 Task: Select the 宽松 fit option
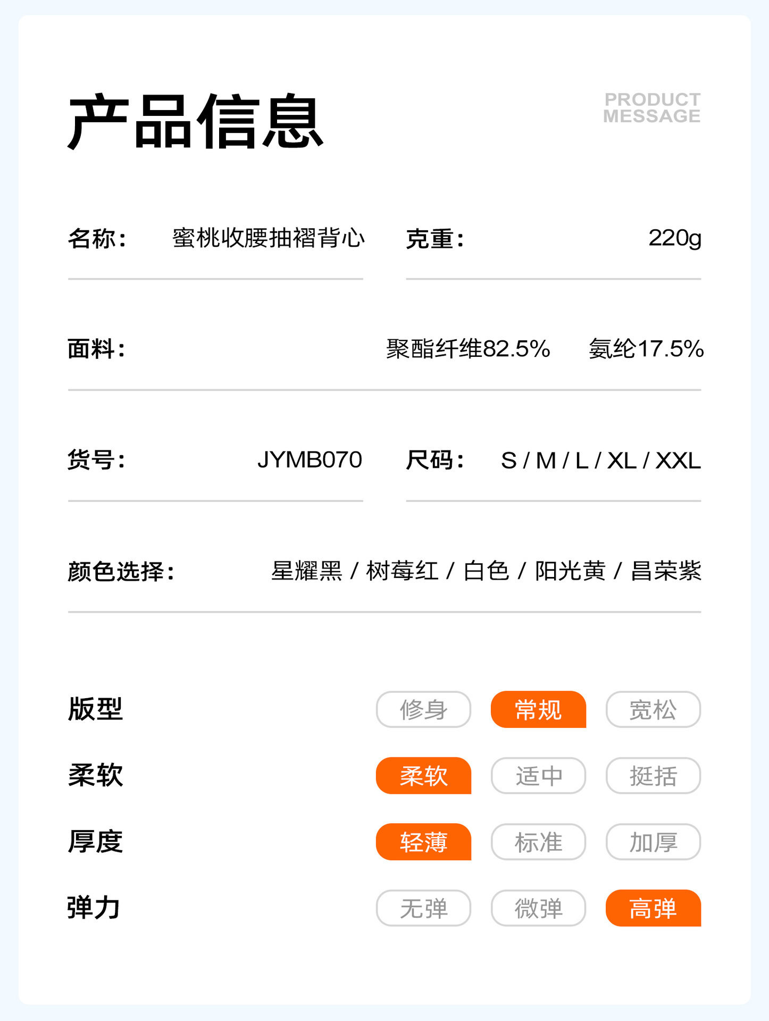(653, 709)
